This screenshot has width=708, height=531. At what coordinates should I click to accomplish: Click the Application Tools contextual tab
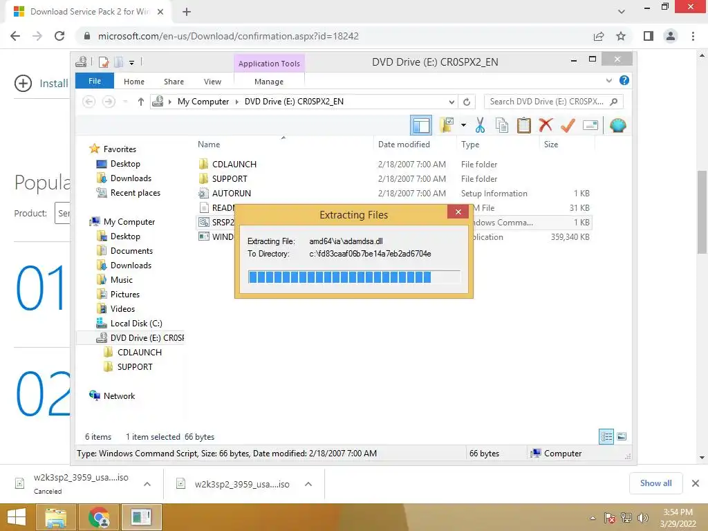tap(269, 63)
